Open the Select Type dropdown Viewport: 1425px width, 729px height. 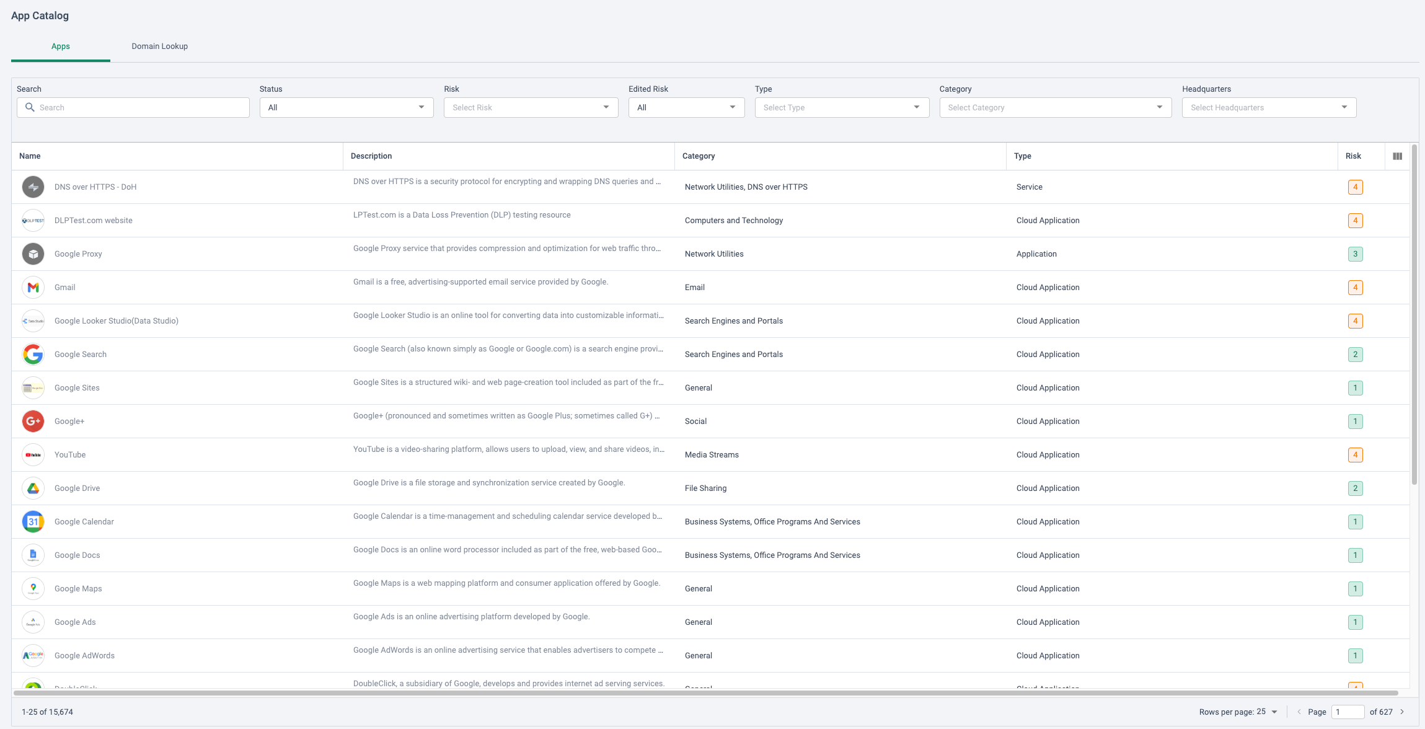point(842,107)
